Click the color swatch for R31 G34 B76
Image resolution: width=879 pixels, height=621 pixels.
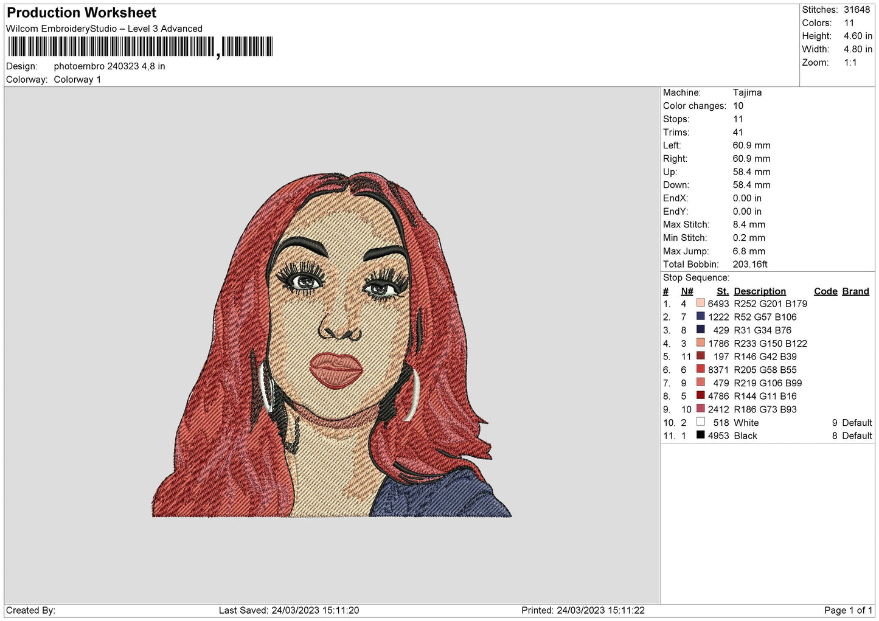tap(700, 330)
